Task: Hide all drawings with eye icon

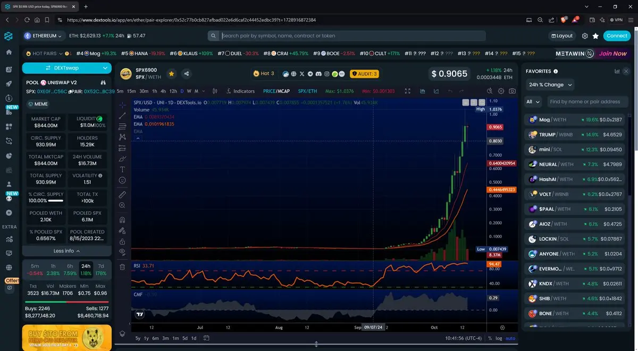Action: [x=122, y=252]
